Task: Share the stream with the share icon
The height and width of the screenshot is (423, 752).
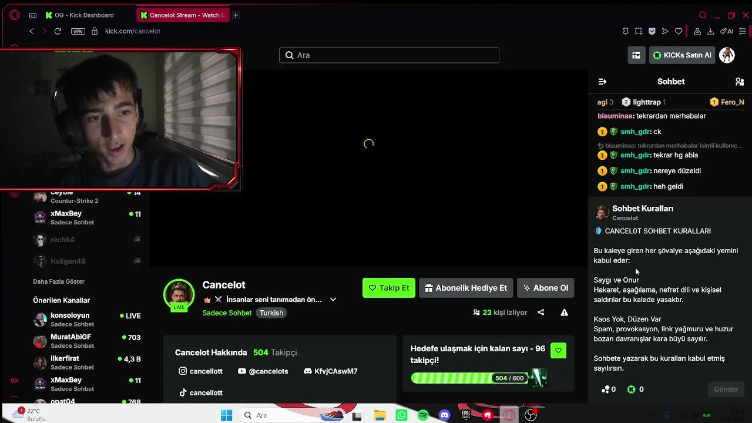Action: [541, 313]
